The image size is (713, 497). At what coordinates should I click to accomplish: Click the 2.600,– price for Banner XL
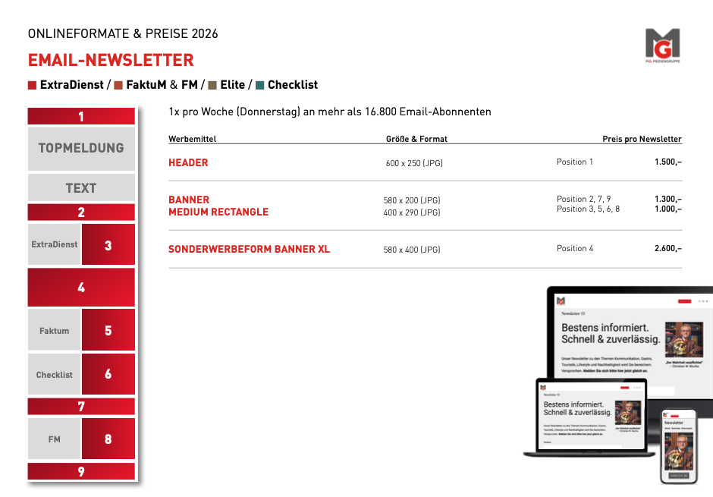pos(667,248)
